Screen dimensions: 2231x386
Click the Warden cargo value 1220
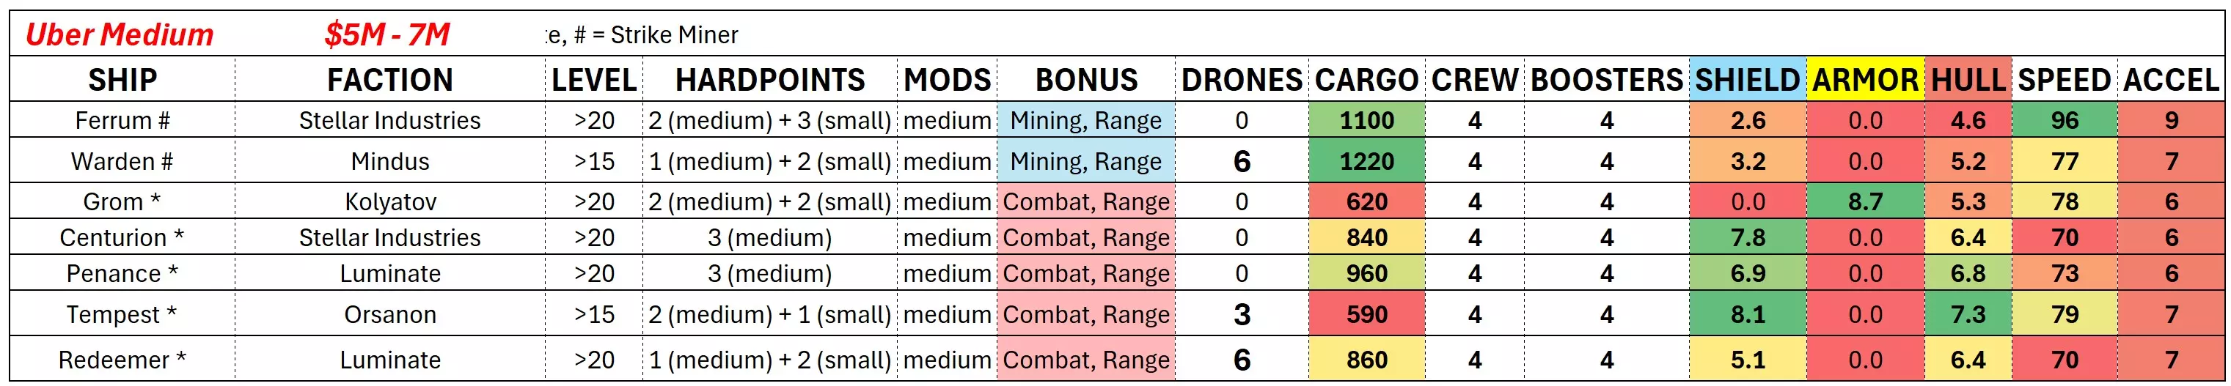pyautogui.click(x=1366, y=161)
